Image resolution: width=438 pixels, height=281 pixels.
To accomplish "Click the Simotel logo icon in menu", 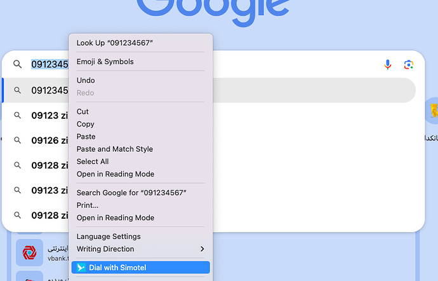I will coord(81,268).
